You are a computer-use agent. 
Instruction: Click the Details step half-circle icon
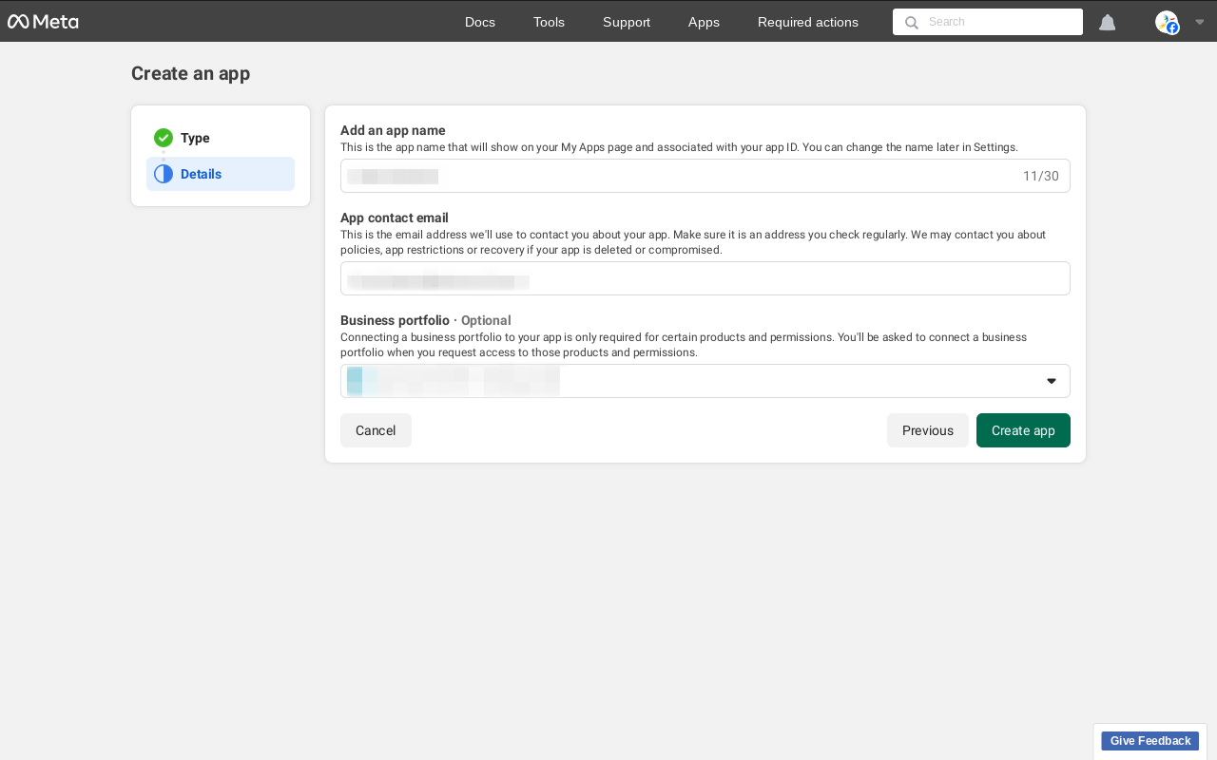point(164,174)
